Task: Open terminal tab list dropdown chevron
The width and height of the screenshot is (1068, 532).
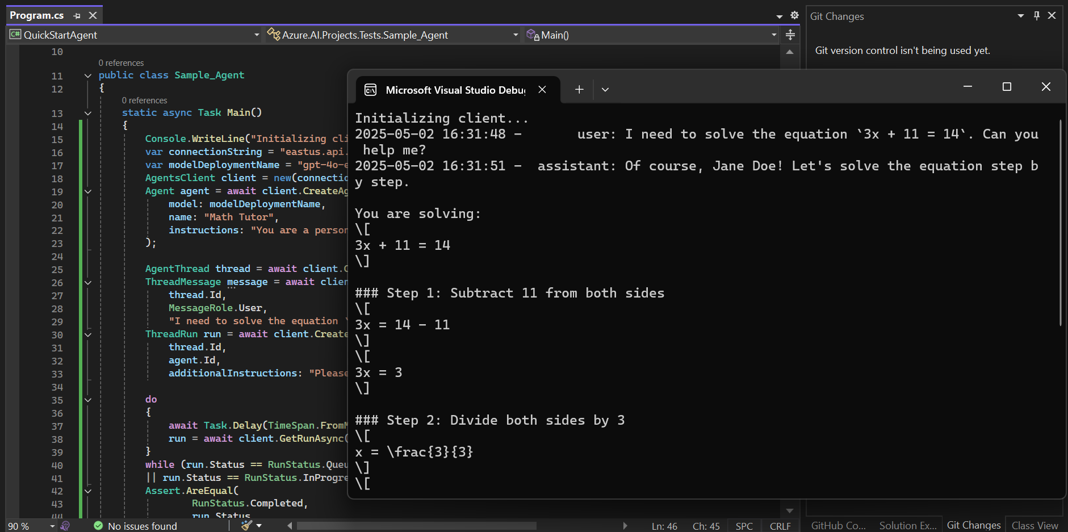Action: (x=605, y=90)
